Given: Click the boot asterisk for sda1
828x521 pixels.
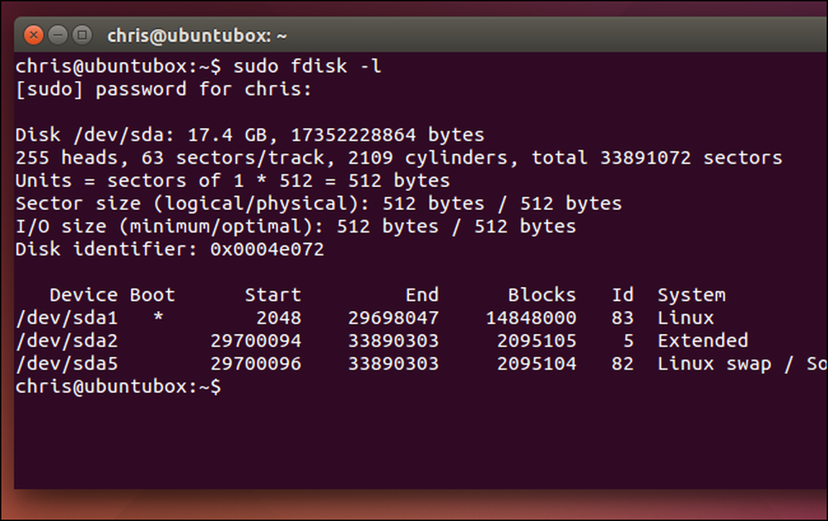Looking at the screenshot, I should (158, 317).
